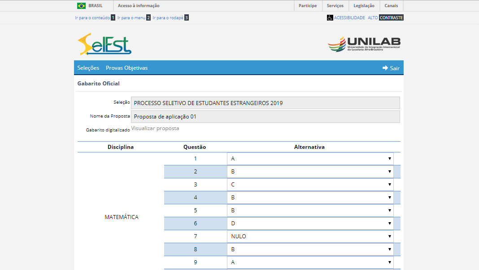Open alternative dropdown for question 1
The width and height of the screenshot is (479, 270).
310,159
